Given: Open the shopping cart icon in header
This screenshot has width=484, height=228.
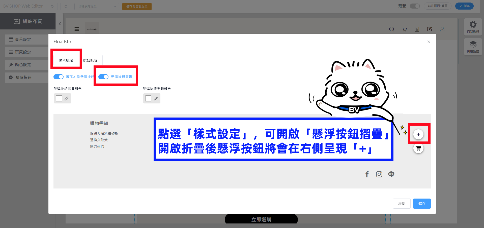Looking at the screenshot, I should [404, 29].
